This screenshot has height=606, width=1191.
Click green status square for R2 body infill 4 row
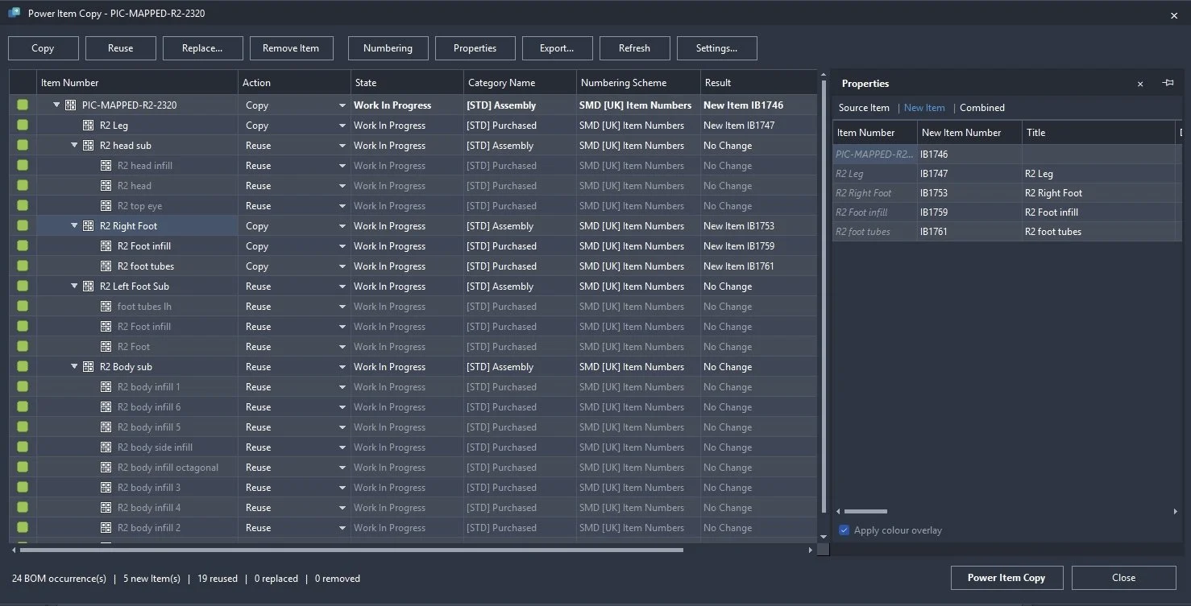point(23,508)
